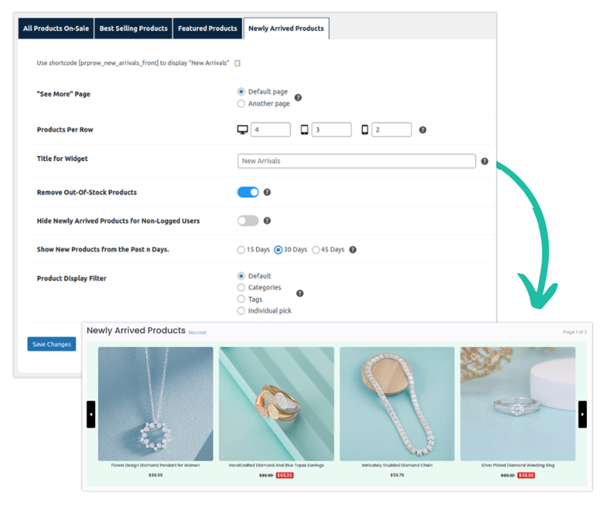The image size is (607, 507).
Task: Open the See More Page help icon
Action: point(298,98)
